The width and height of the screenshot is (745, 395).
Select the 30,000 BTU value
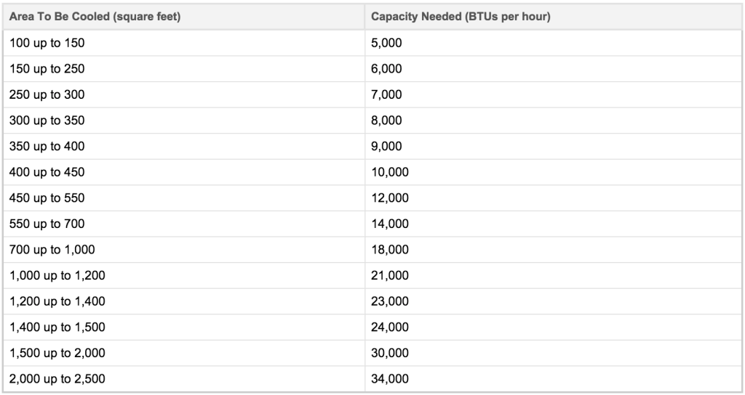390,353
